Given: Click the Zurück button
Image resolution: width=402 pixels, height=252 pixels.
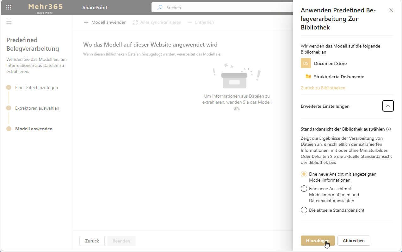Looking at the screenshot, I should [92, 241].
